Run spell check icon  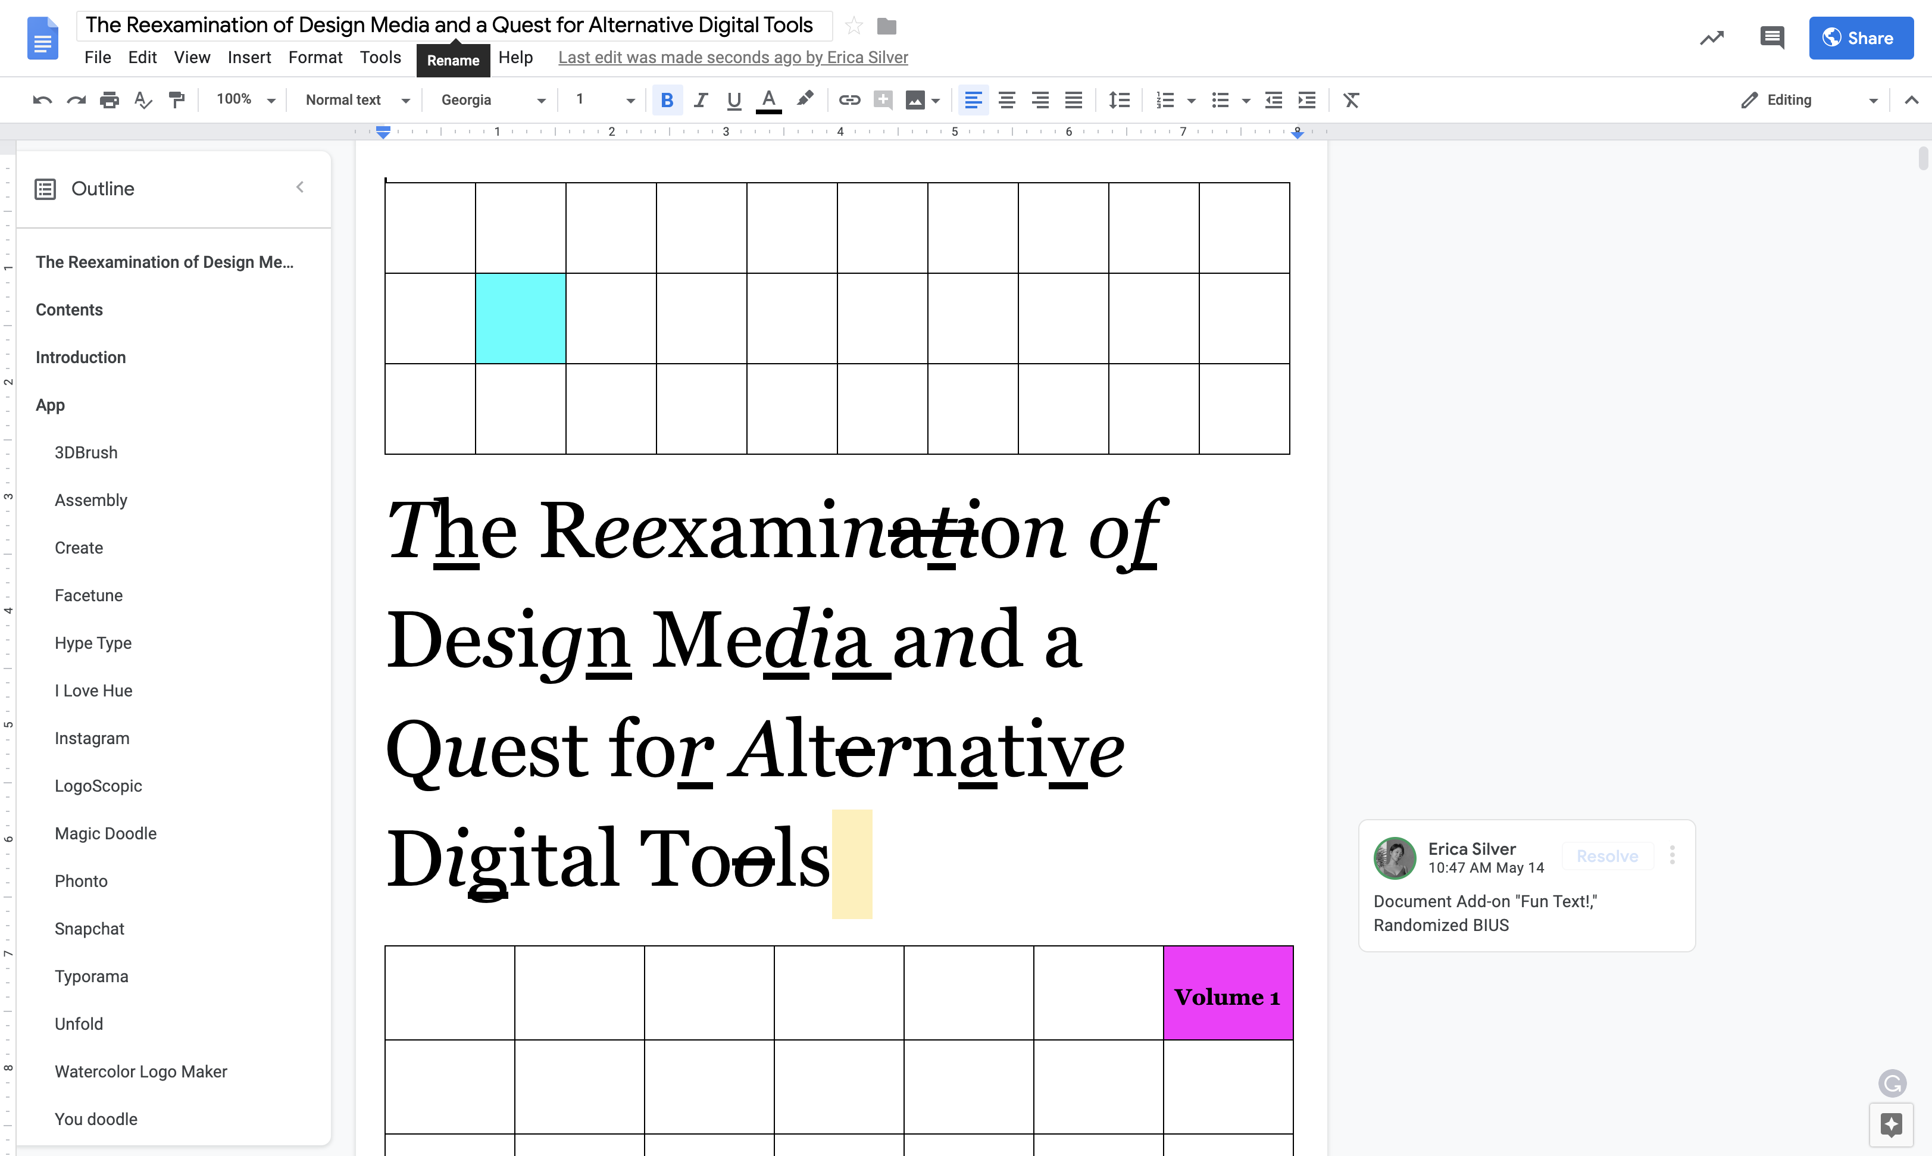(x=143, y=100)
